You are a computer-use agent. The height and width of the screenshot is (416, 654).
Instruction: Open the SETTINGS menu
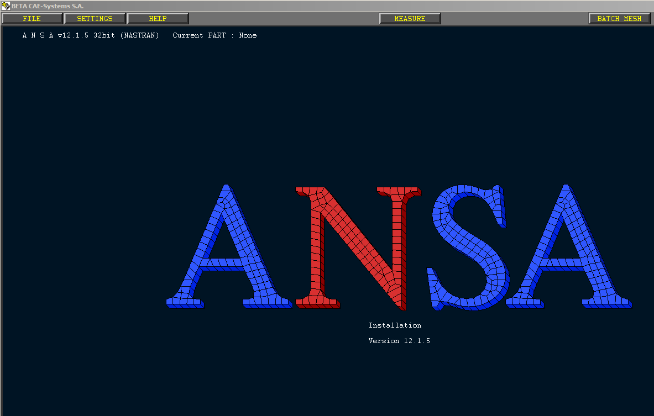pyautogui.click(x=95, y=18)
